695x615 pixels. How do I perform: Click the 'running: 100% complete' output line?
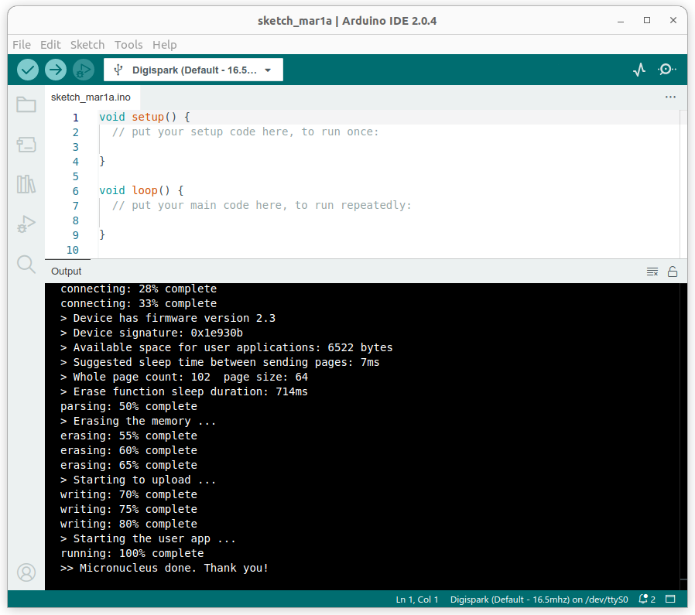pos(132,553)
